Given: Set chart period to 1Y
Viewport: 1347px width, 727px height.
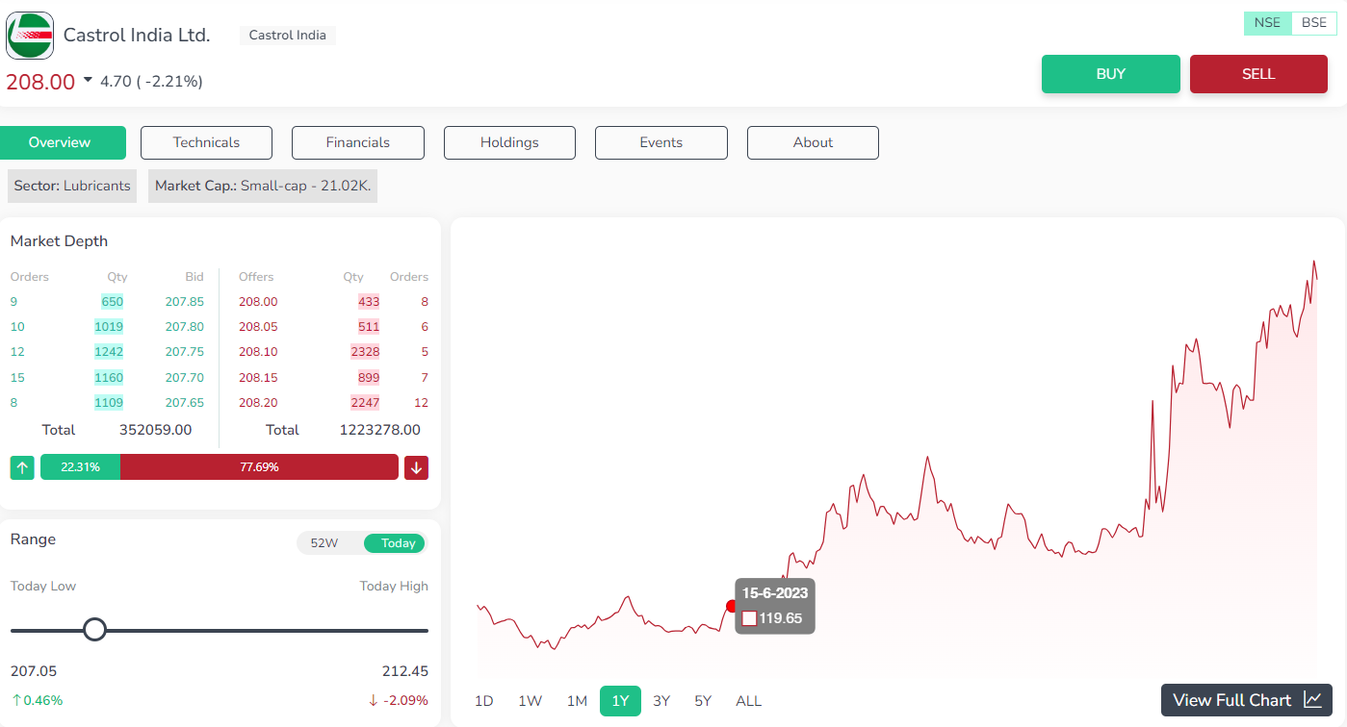Looking at the screenshot, I should point(620,701).
